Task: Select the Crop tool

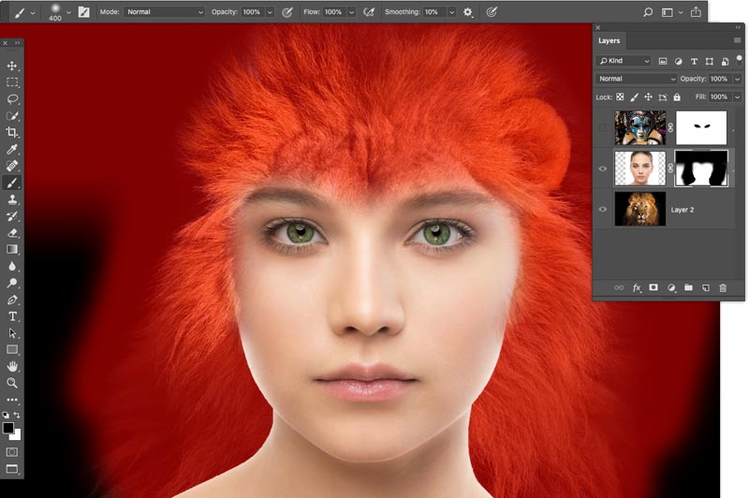Action: (12, 132)
